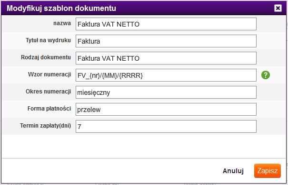The height and width of the screenshot is (185, 288).
Task: Click the nazwa label
Action: (62, 23)
